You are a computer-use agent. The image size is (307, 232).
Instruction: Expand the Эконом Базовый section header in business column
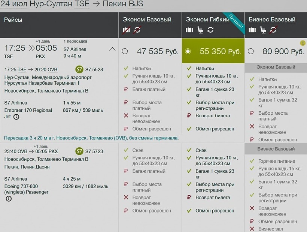[x=276, y=67]
